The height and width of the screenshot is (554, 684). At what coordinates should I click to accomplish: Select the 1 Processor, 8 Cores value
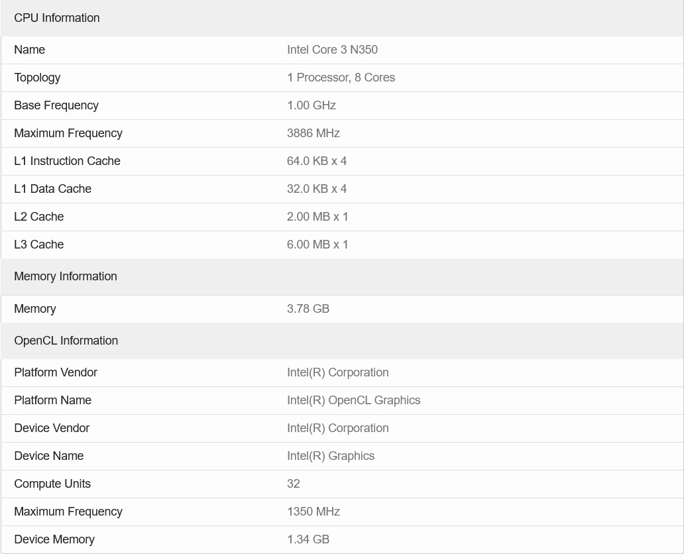[341, 78]
